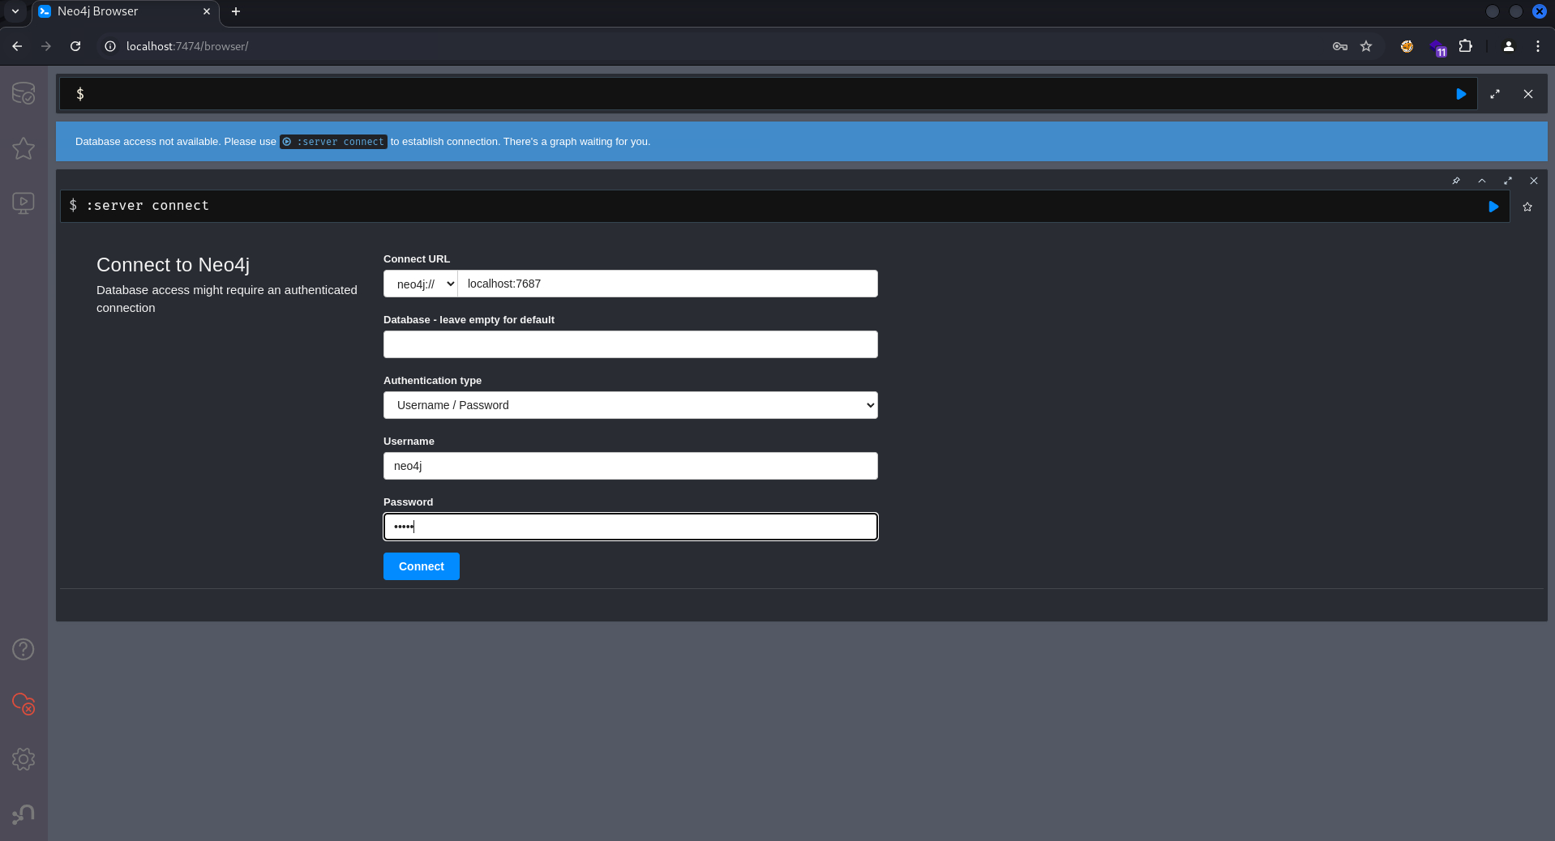Open the Chrome profile icon
The height and width of the screenshot is (841, 1555).
(1509, 46)
